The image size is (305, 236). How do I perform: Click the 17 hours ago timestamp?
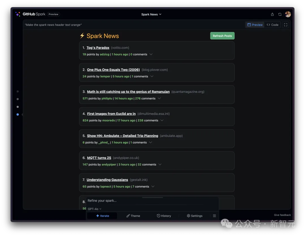[x=126, y=121]
